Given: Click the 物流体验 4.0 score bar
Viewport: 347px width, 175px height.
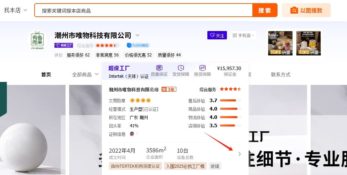Looking at the screenshot, I should 231,117.
